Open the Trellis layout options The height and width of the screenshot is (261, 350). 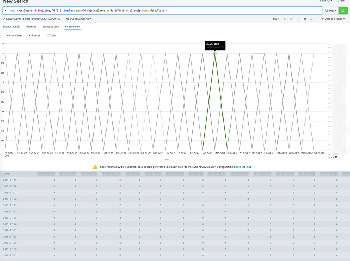[x=51, y=36]
